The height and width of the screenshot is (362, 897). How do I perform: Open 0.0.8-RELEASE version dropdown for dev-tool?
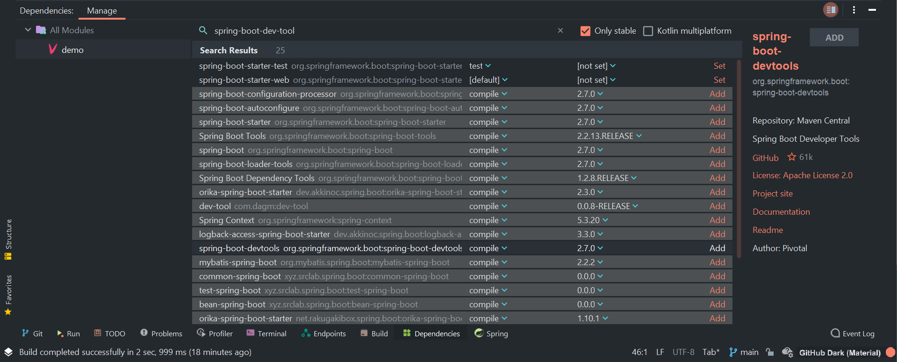[608, 206]
